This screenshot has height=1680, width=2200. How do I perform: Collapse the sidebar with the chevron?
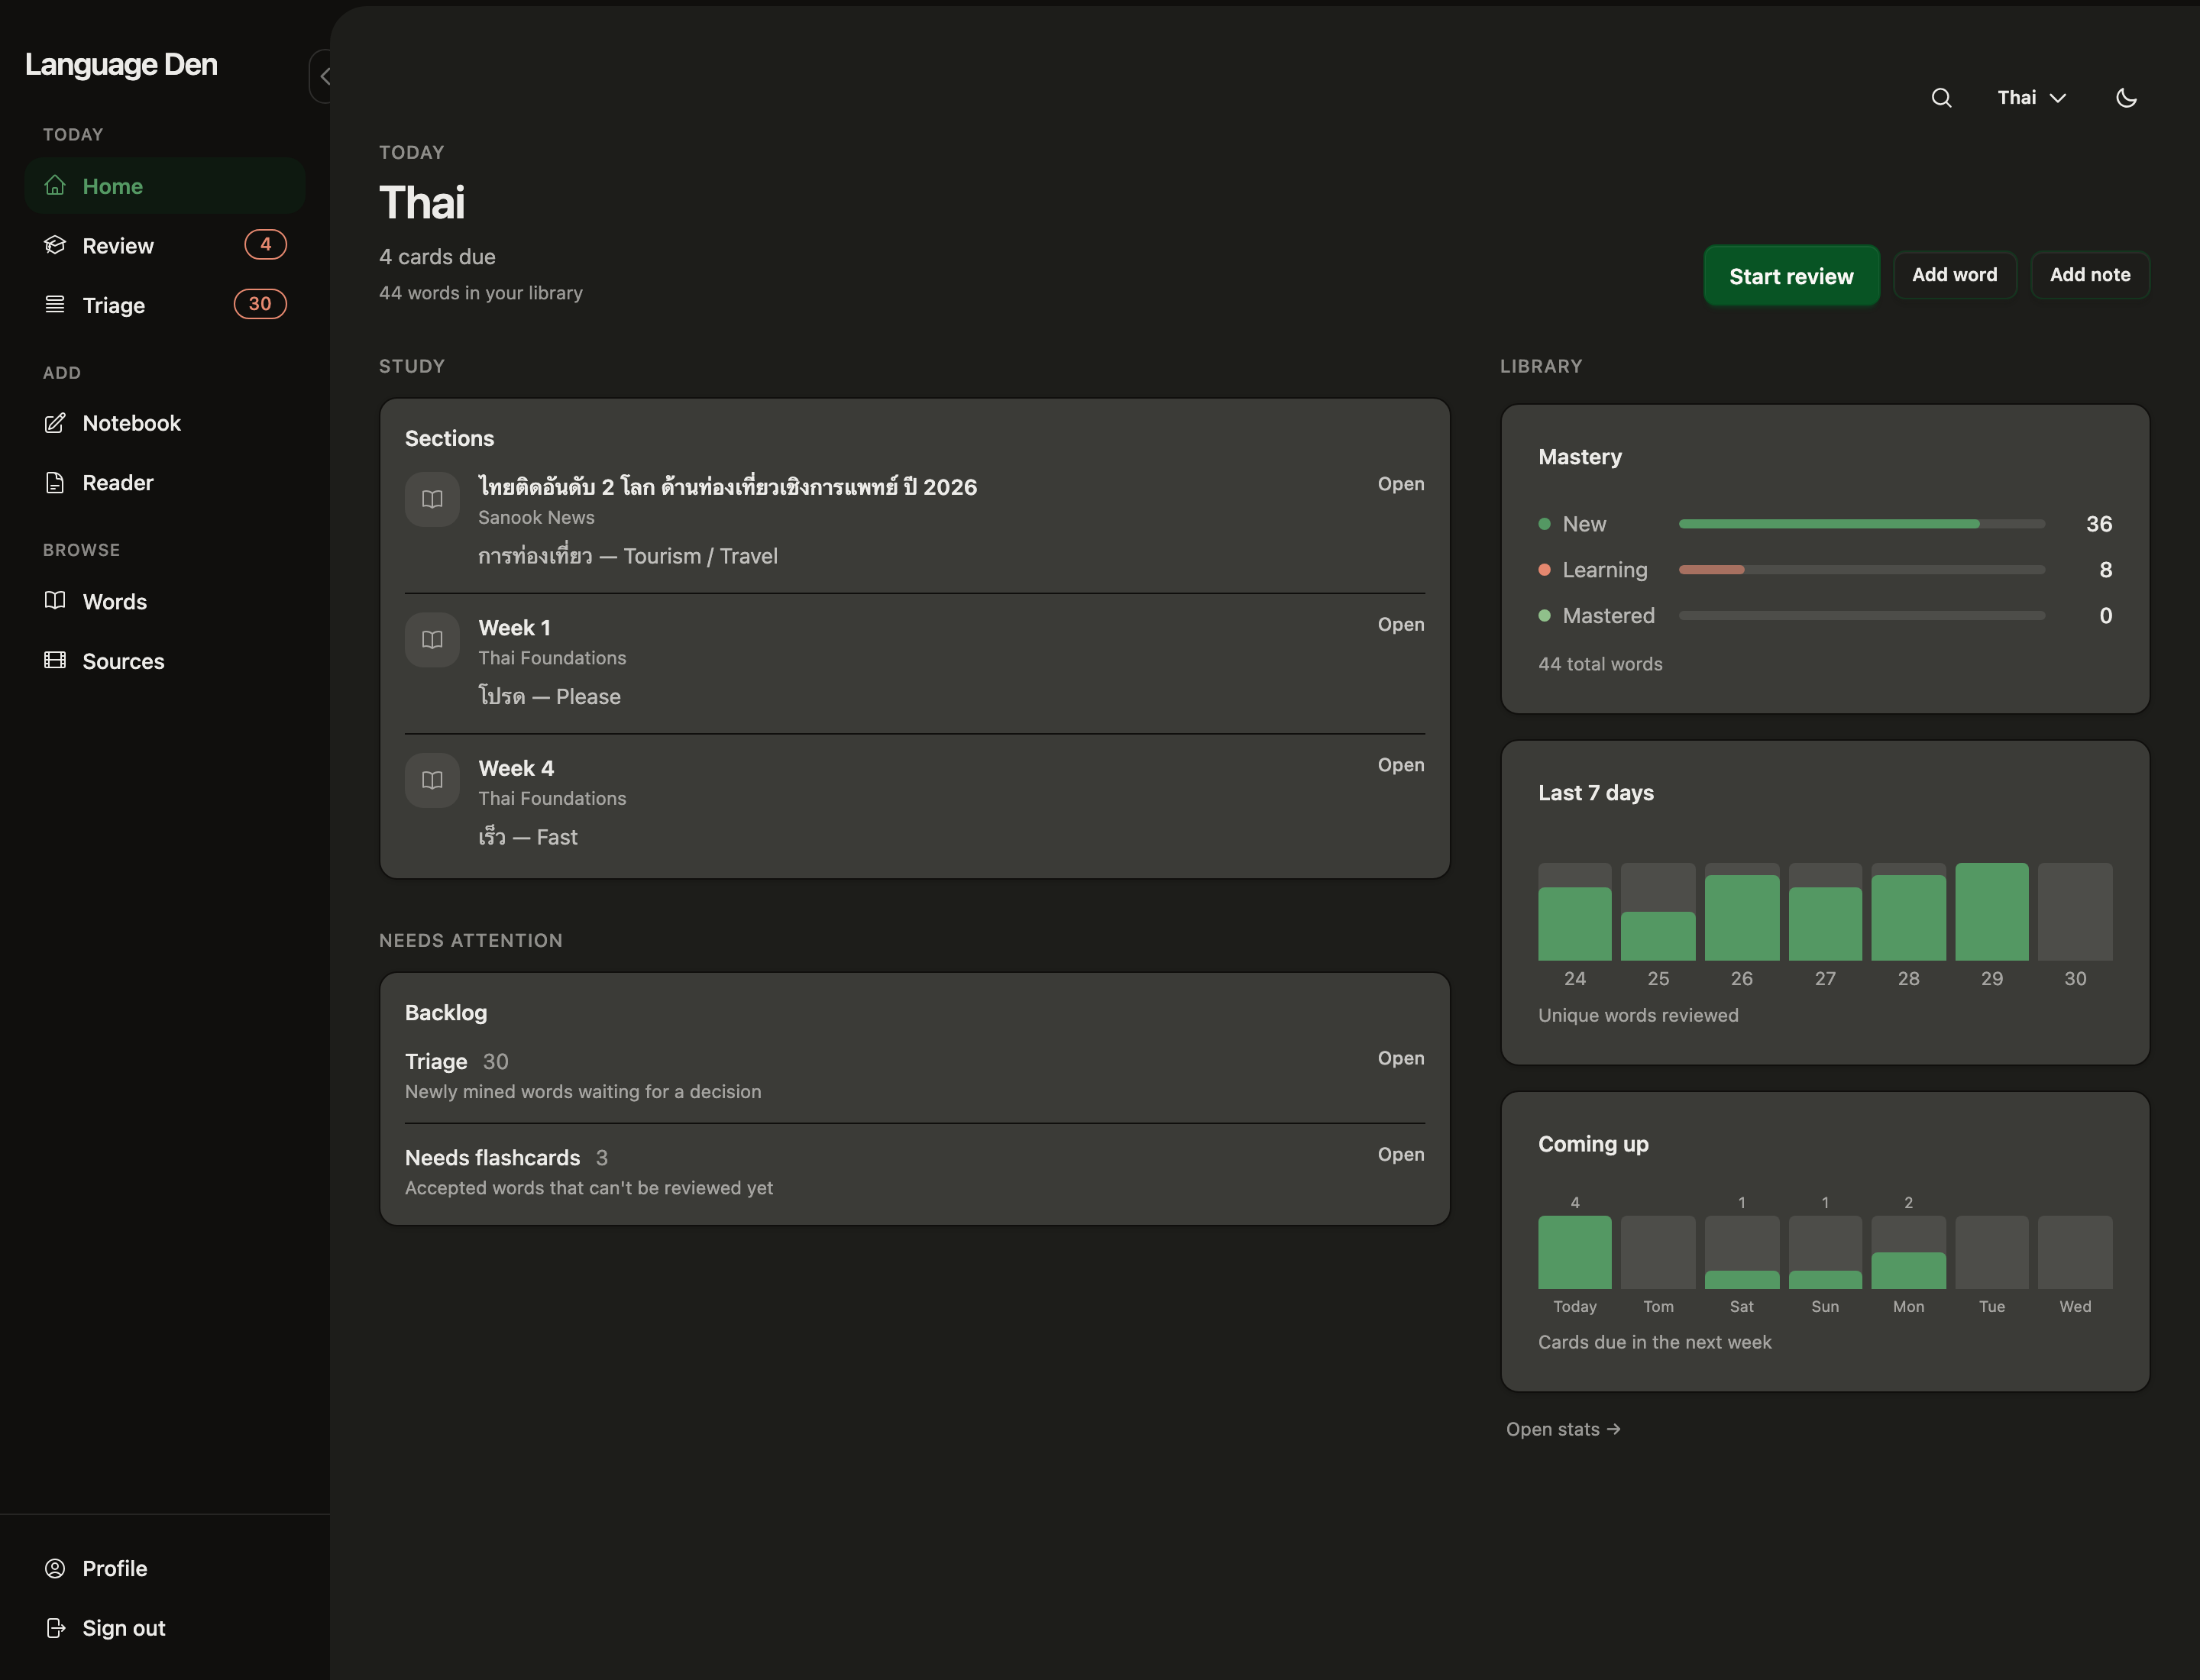pos(322,76)
